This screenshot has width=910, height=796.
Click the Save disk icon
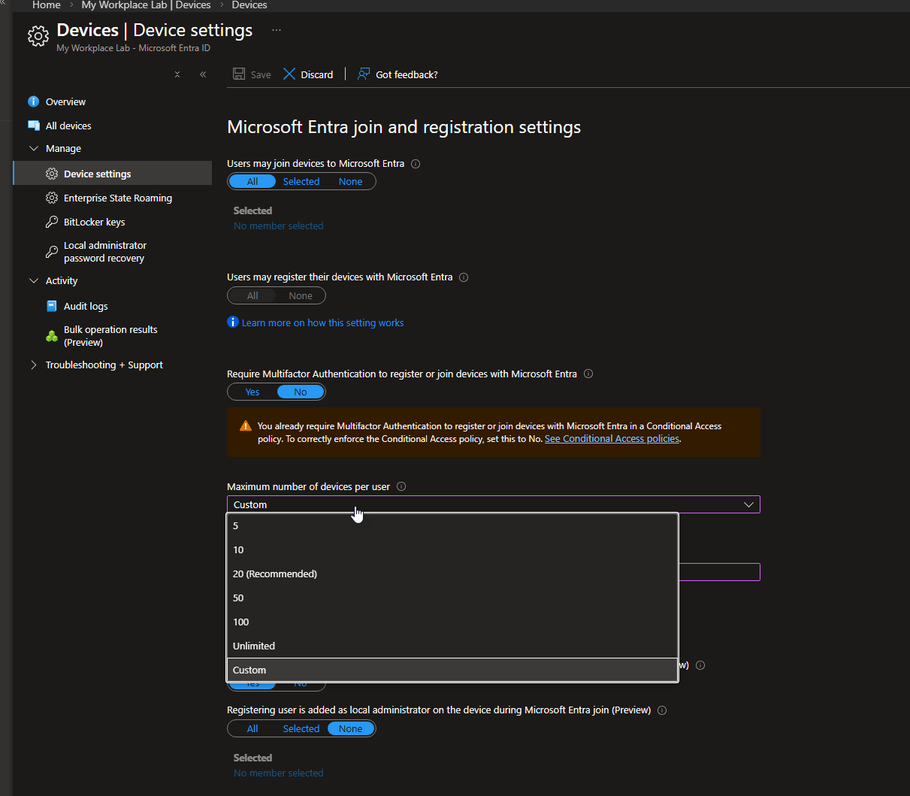pyautogui.click(x=239, y=74)
